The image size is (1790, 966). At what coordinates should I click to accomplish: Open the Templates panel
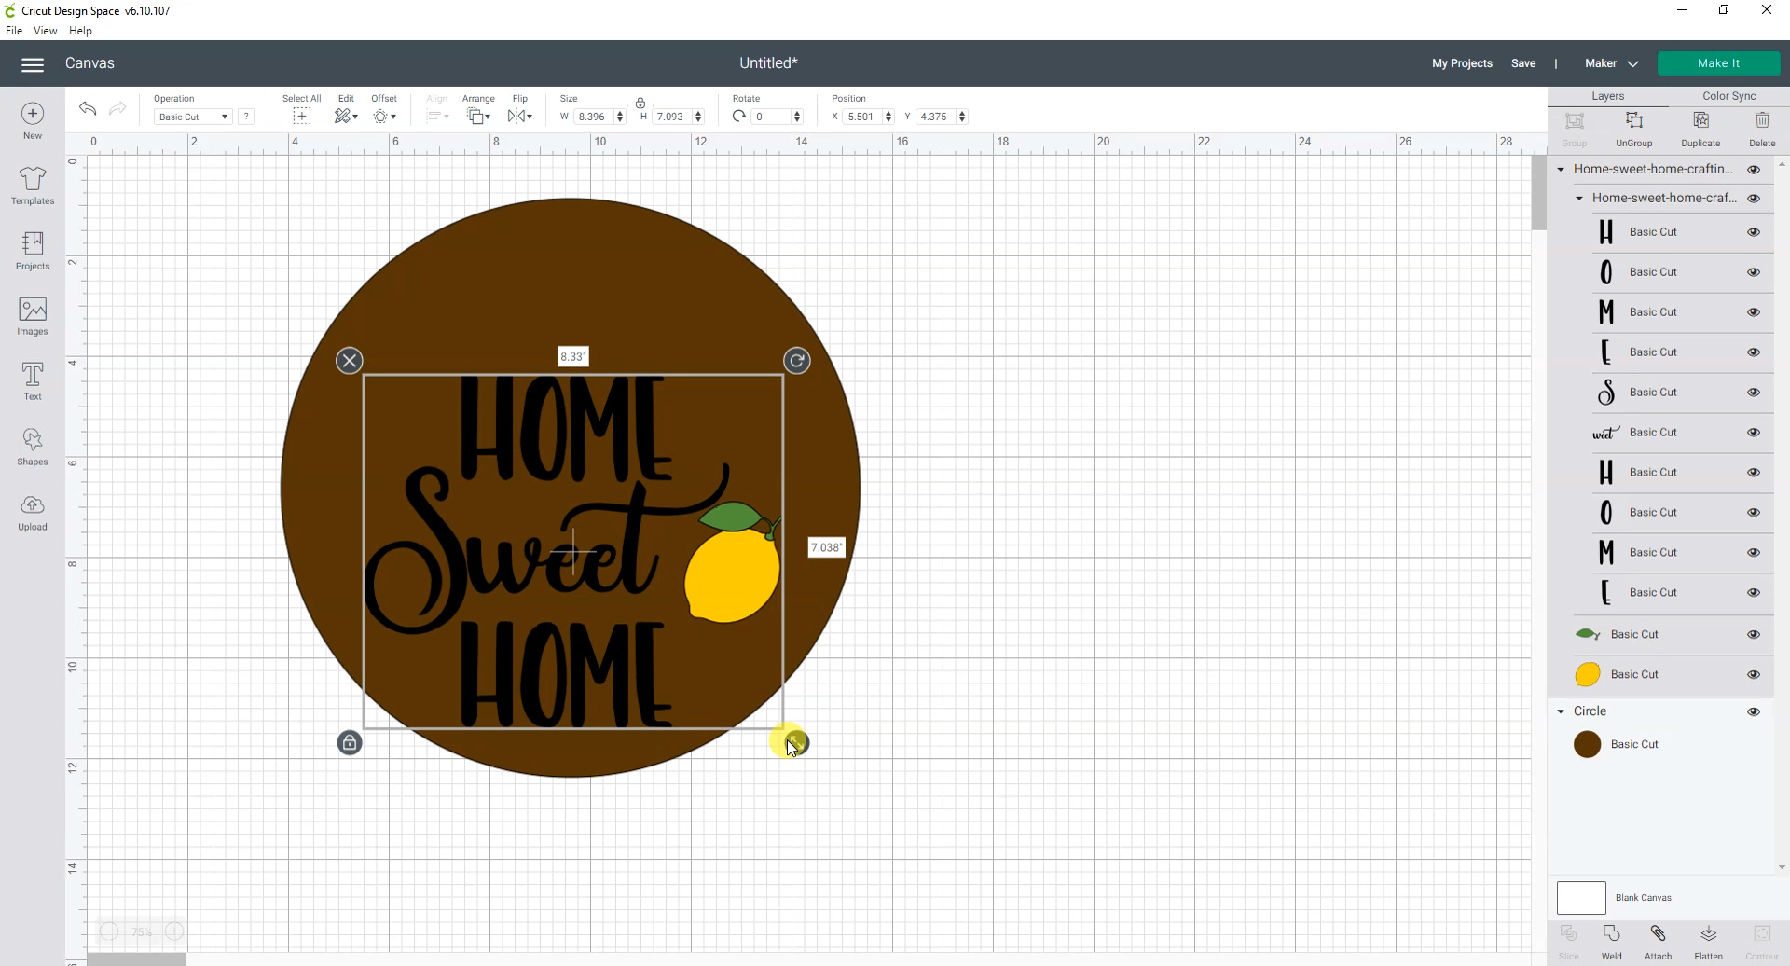coord(33,186)
